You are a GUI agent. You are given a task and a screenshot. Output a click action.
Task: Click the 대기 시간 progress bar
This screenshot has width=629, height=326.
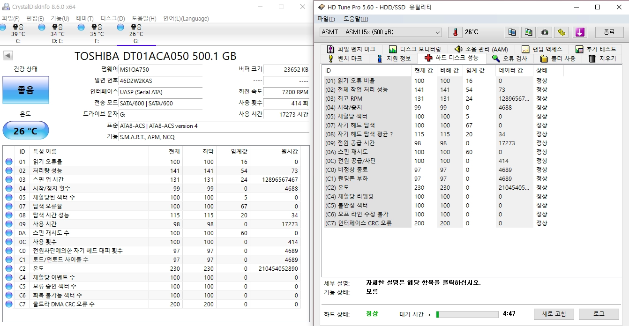[x=467, y=314]
